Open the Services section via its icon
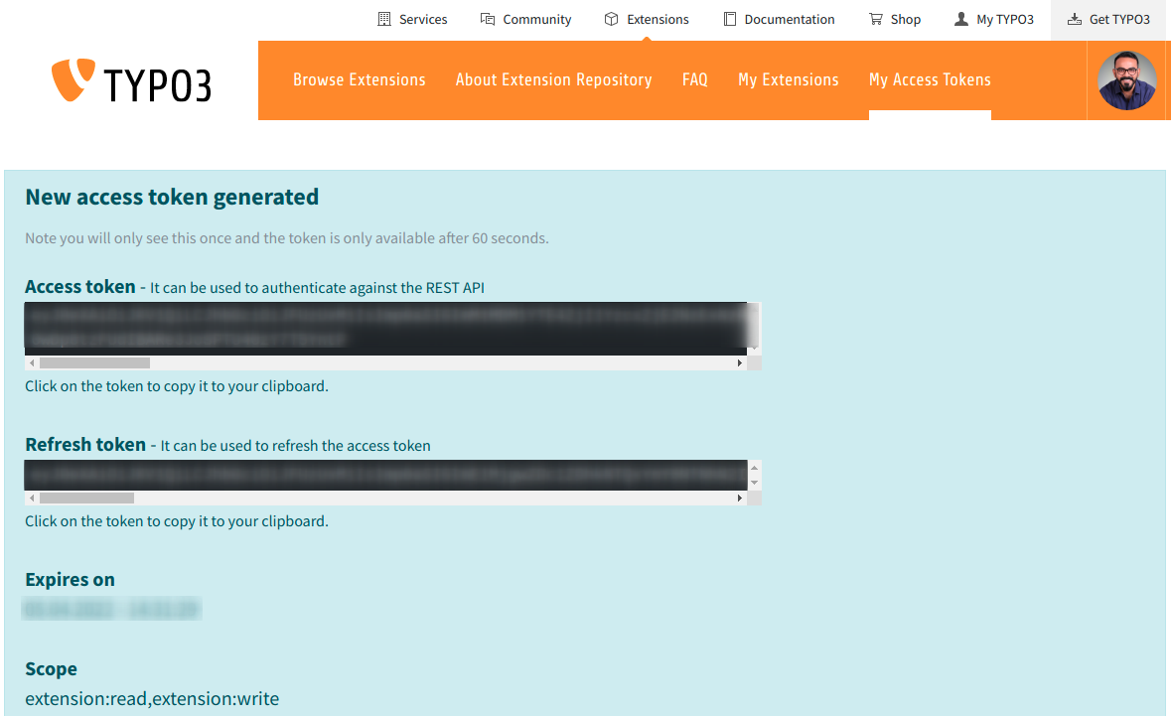Viewport: 1171px width, 716px height. (382, 18)
